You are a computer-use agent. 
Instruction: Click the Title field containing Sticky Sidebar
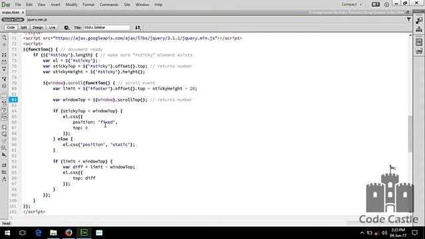[x=106, y=28]
